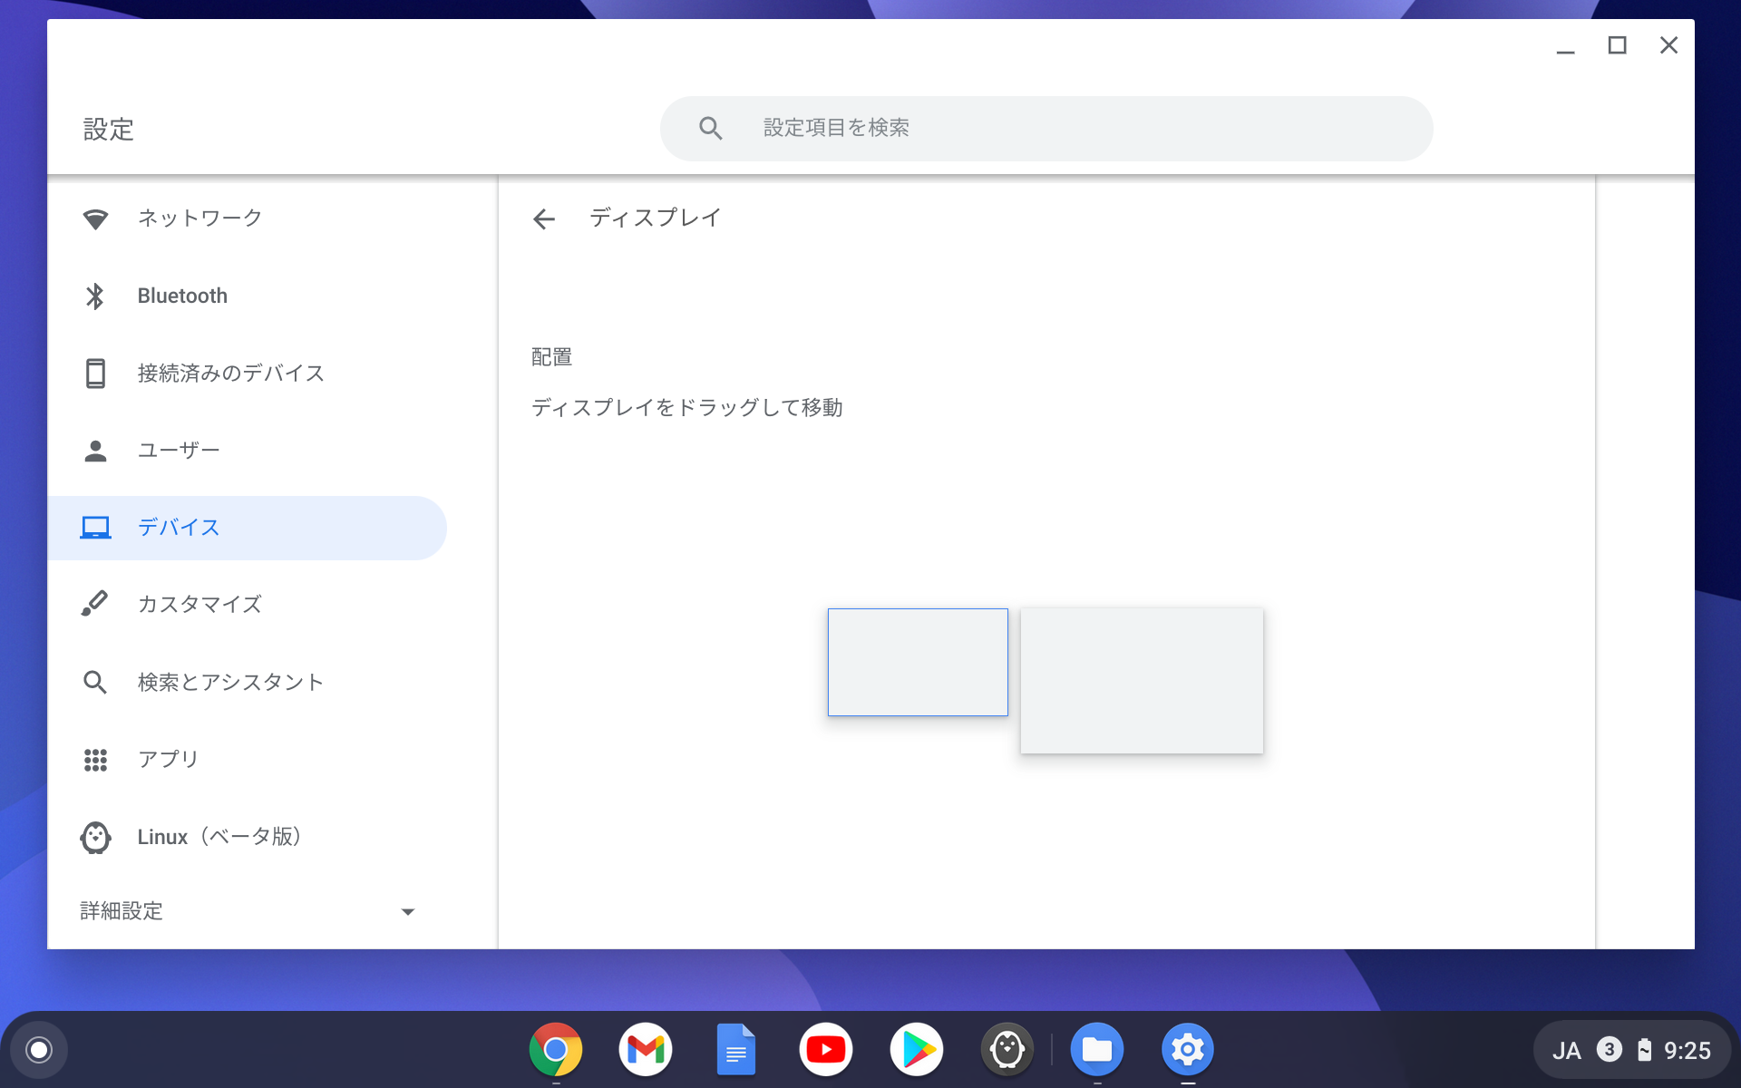1741x1088 pixels.
Task: Open Google Docs from the shelf
Action: point(735,1050)
